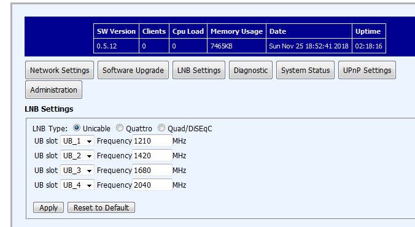Click the 2040 MHz frequency field
The image size is (415, 227).
(152, 185)
